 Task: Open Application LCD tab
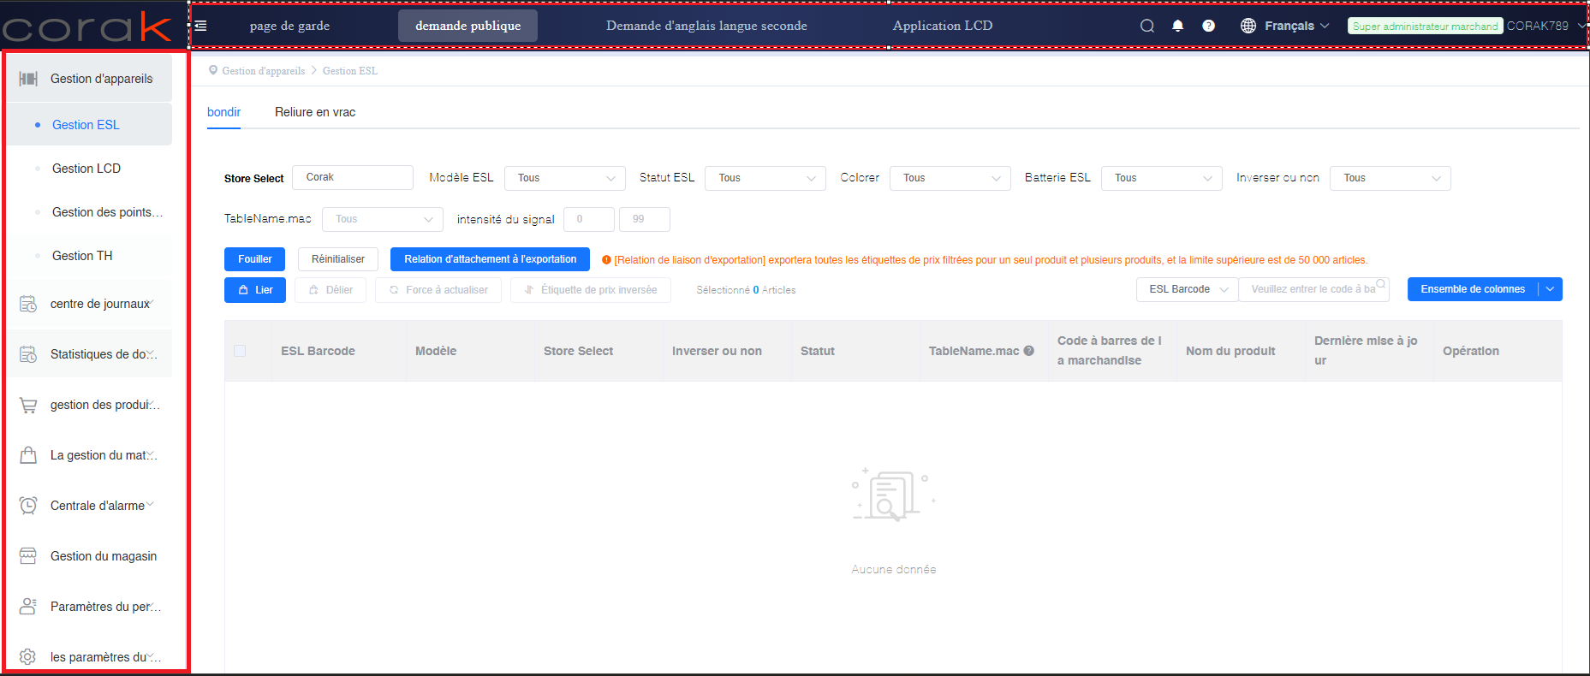point(943,26)
